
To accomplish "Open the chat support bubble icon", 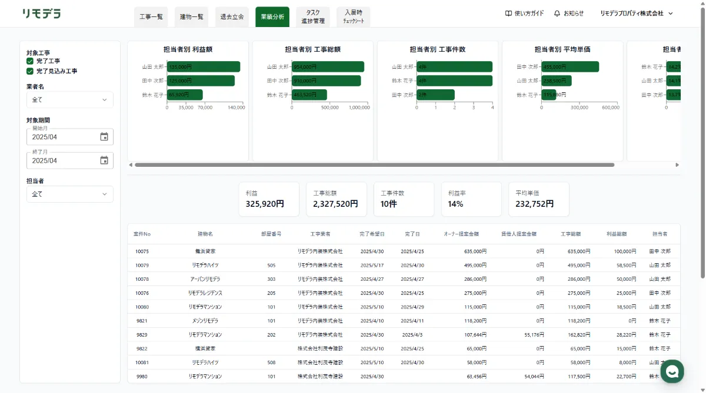I will coord(672,371).
